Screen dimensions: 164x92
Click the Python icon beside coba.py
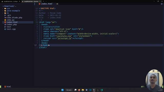coord(5,20)
